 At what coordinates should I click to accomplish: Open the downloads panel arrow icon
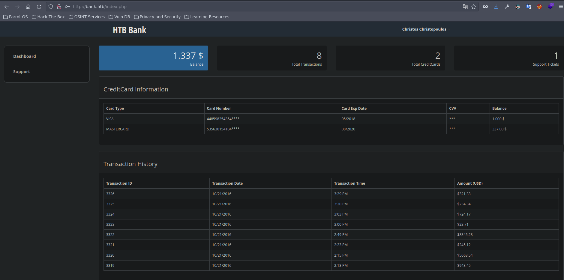496,7
